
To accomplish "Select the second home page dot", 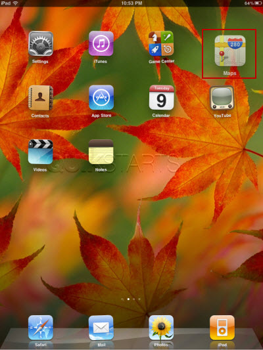I will pos(134,299).
